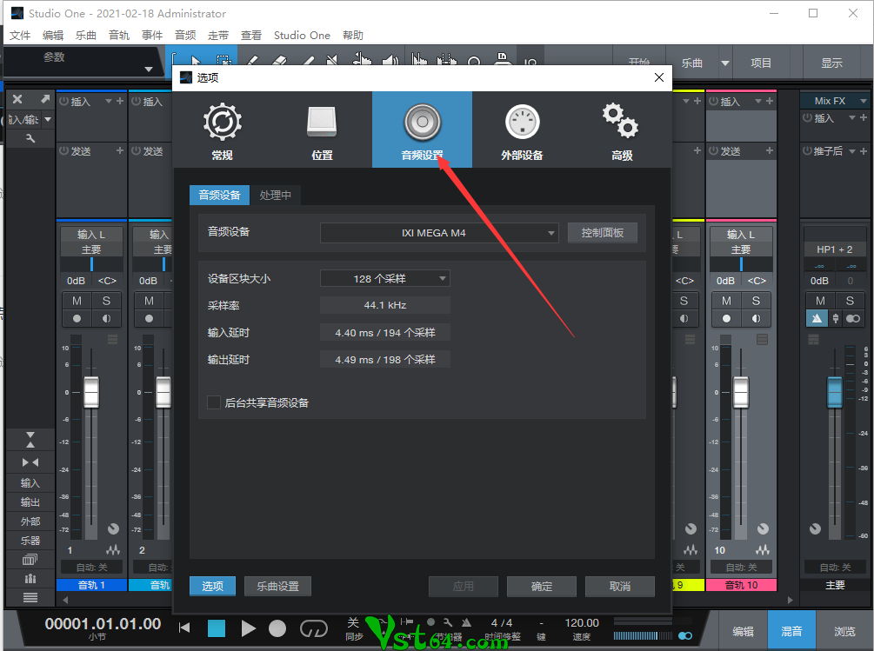The height and width of the screenshot is (651, 874).
Task: Start playback with the play button
Action: click(248, 628)
